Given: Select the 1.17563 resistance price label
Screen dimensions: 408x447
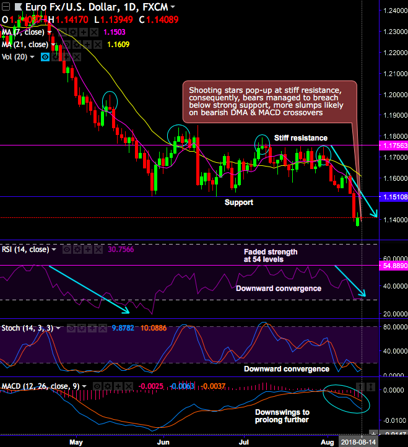Looking at the screenshot, I should click(x=394, y=145).
